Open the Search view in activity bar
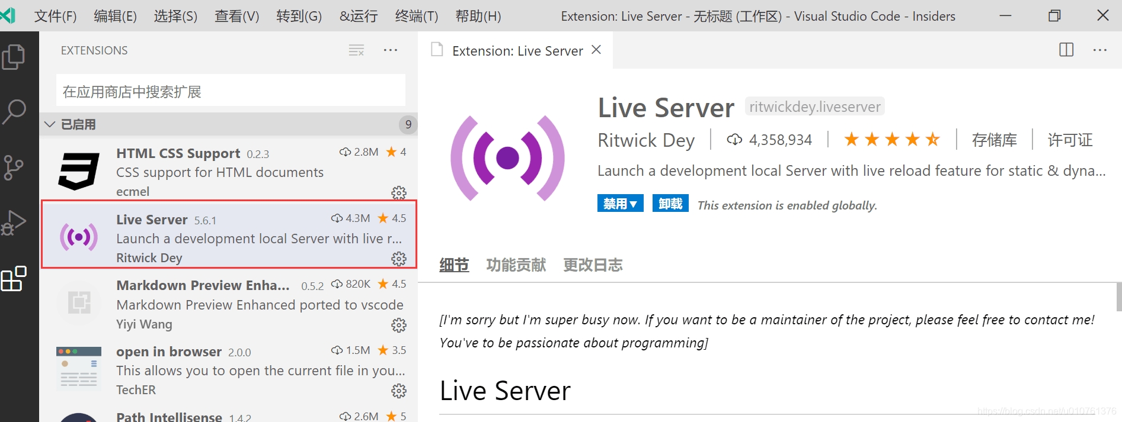The height and width of the screenshot is (422, 1122). [x=14, y=111]
